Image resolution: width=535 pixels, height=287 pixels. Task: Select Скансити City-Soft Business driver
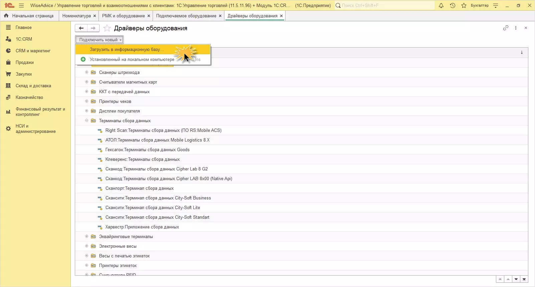point(301,198)
